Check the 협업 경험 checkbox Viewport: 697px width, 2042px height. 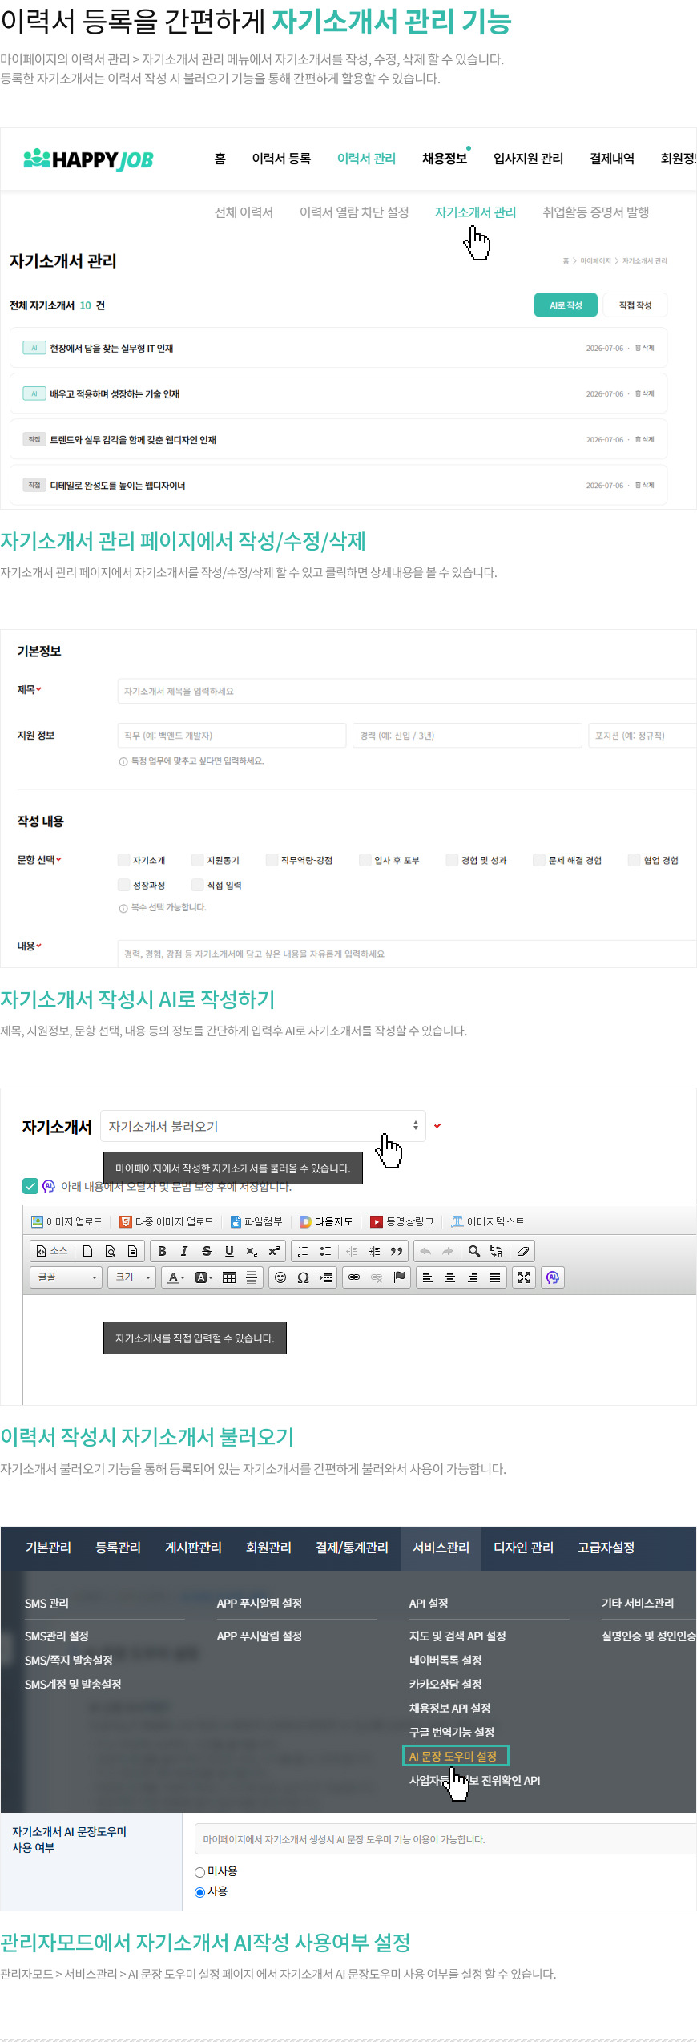pos(634,860)
